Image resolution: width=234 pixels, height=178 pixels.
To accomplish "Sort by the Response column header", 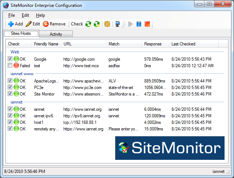I will [x=156, y=44].
